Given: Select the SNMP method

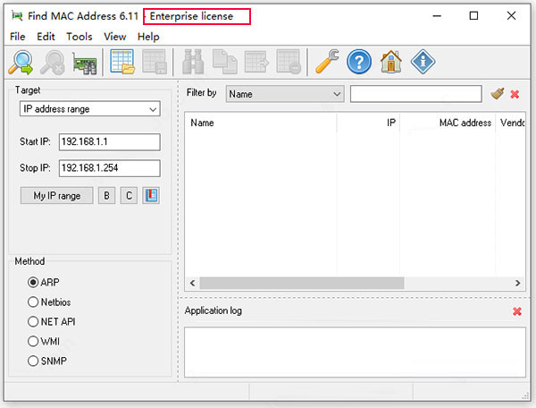Looking at the screenshot, I should click(x=47, y=361).
